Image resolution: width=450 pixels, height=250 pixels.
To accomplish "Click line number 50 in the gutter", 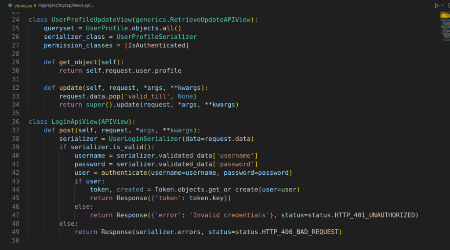I will pos(15,240).
